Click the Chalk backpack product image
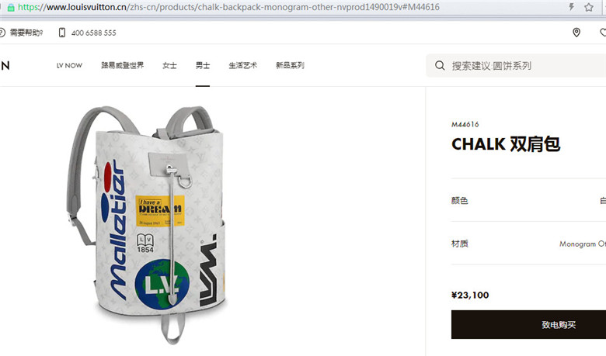Screen dimensions: 606x356 click(x=147, y=223)
